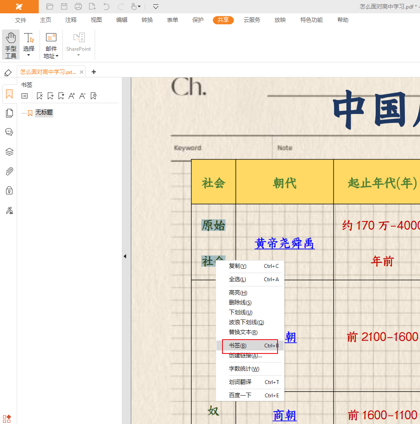
Task: Click the Print icon in quick access toolbar
Action: 78,6
